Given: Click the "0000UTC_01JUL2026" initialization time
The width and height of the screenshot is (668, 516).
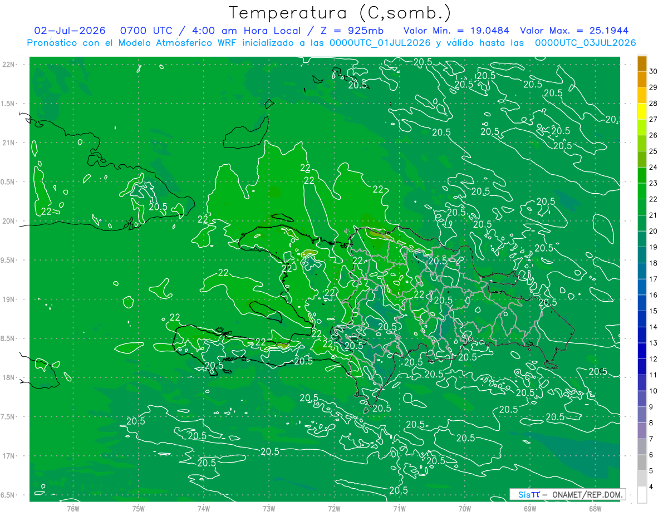Looking at the screenshot, I should 379,43.
